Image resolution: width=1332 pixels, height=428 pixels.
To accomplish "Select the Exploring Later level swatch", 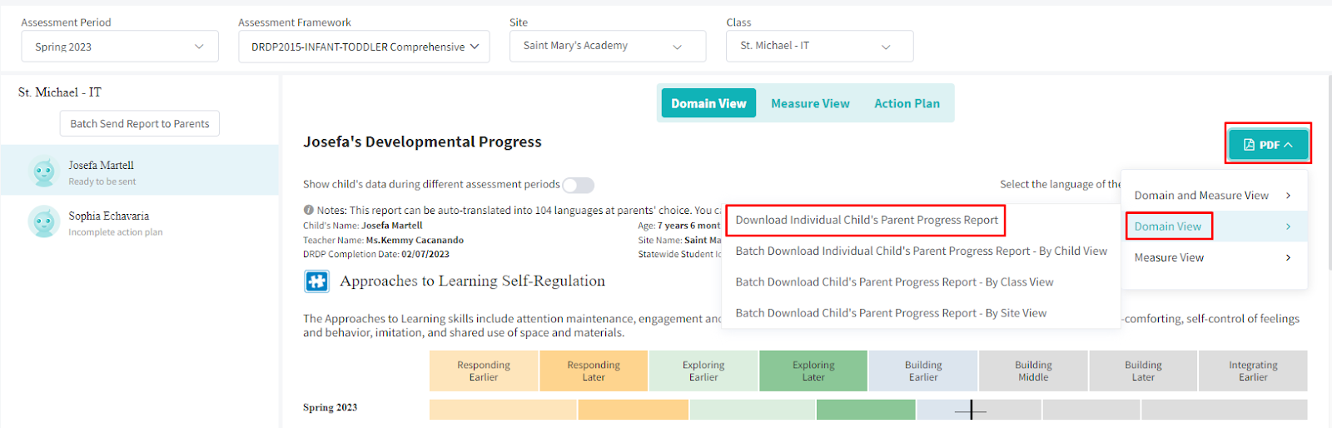I will [x=813, y=371].
